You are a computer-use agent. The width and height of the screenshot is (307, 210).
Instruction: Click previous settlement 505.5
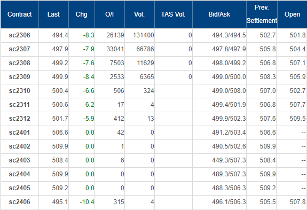click(267, 202)
